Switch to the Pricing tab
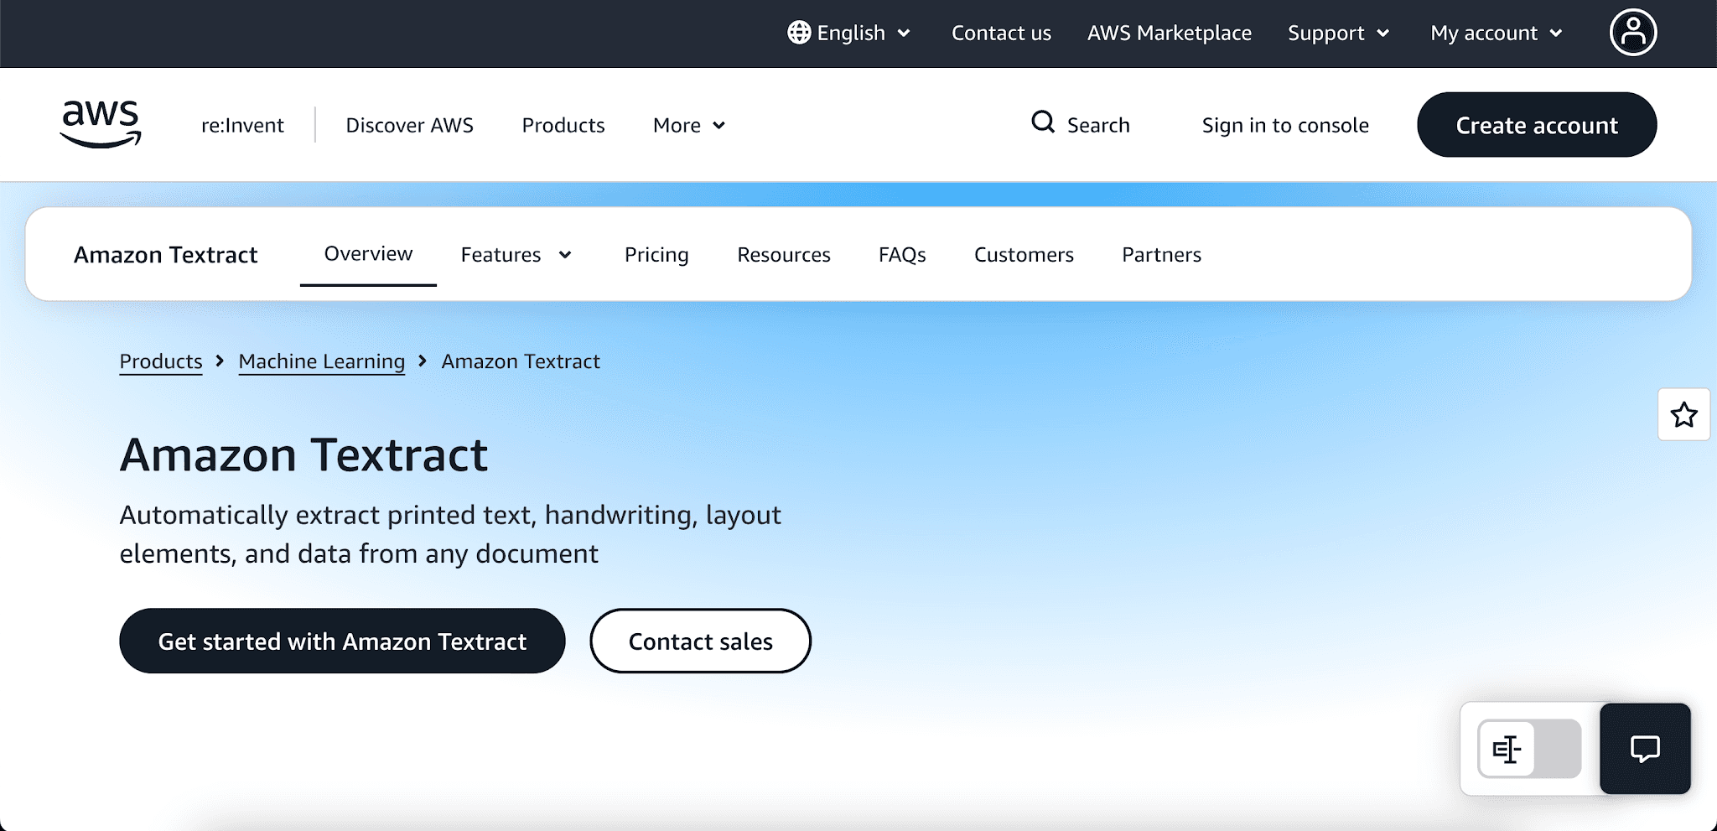This screenshot has height=831, width=1717. tap(656, 255)
